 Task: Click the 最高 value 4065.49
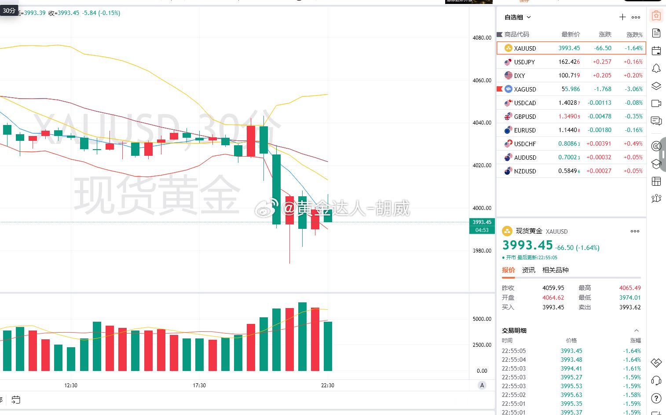pyautogui.click(x=630, y=288)
